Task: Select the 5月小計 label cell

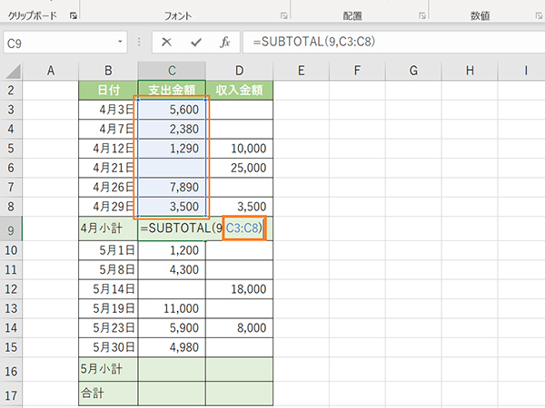Action: click(x=108, y=370)
